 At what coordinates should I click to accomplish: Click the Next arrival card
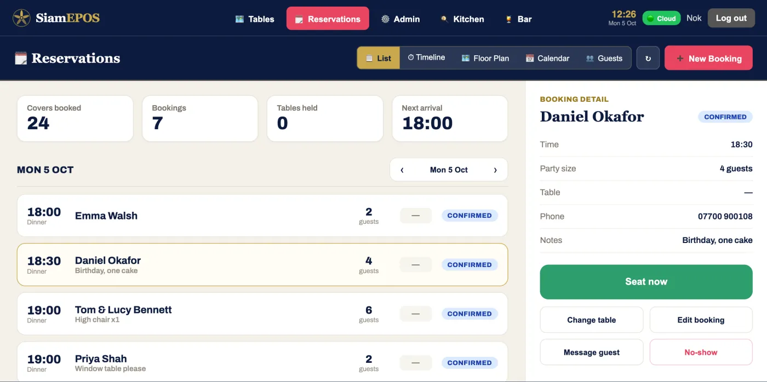(x=450, y=119)
